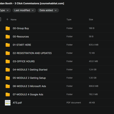Viewport: 114px width, 114px height.
Task: Click the 07-MODULE 4 Google Ads folder icon
Action: (x=8, y=94)
